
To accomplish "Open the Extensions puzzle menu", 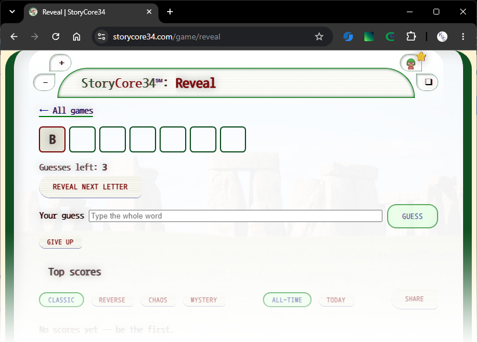I will click(x=411, y=37).
